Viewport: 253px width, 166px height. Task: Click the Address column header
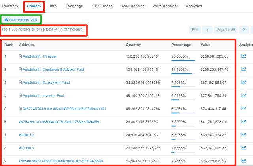[x=26, y=45]
